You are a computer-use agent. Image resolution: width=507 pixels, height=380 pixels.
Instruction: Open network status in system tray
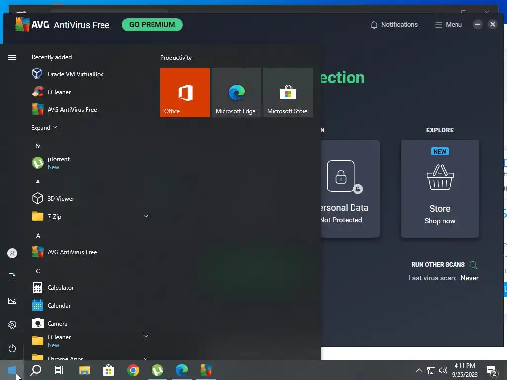[x=431, y=370]
